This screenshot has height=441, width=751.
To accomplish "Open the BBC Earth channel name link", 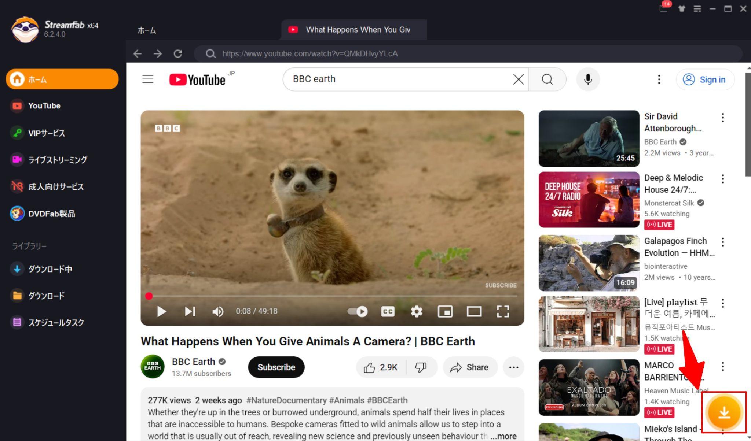I will pyautogui.click(x=193, y=362).
